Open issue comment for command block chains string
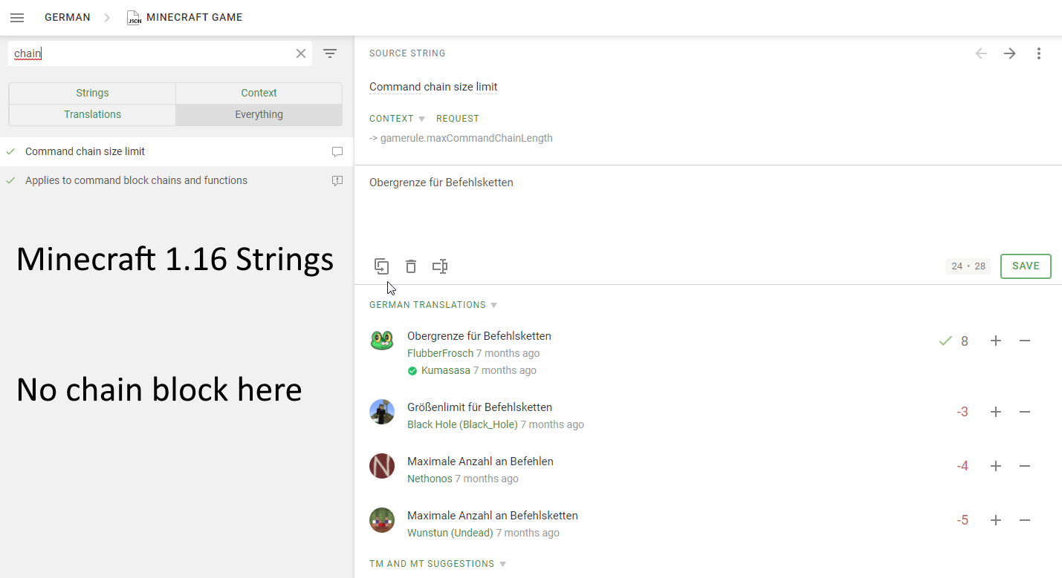Screen dimensions: 1062x578 point(337,181)
